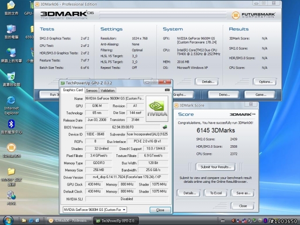Click the SM2.0 Score value 2439
The height and width of the screenshot is (225, 300).
pyautogui.click(x=233, y=139)
